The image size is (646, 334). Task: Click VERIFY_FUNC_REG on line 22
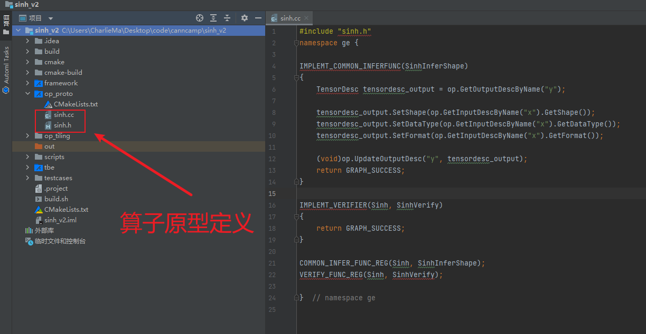[x=331, y=275]
